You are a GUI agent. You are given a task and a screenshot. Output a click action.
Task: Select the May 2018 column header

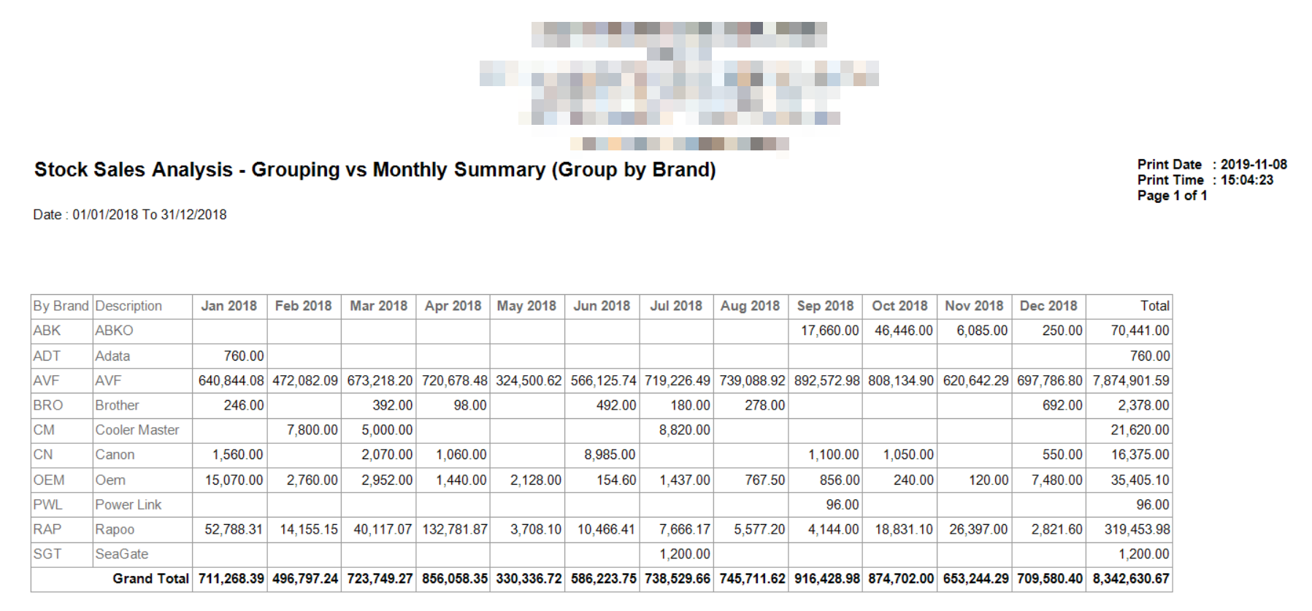coord(527,306)
